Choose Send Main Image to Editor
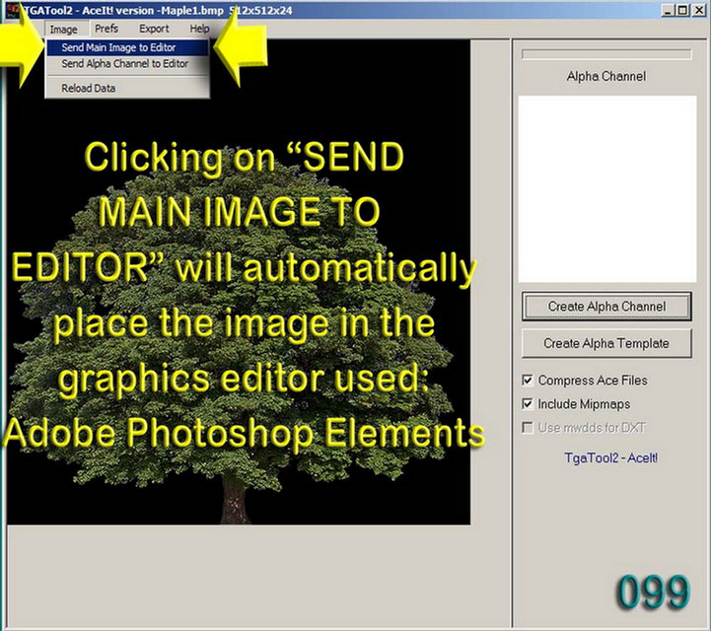 (x=127, y=47)
